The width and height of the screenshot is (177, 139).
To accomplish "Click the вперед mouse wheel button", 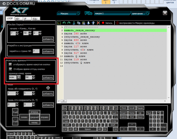I will point(34,112).
